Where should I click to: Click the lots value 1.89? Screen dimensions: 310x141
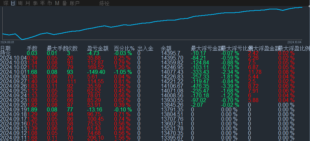(x=32, y=109)
